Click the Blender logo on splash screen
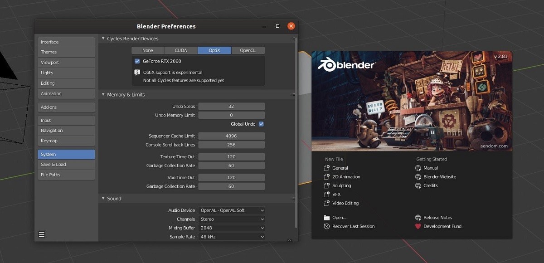Viewport: 544px width, 263px height. point(346,65)
